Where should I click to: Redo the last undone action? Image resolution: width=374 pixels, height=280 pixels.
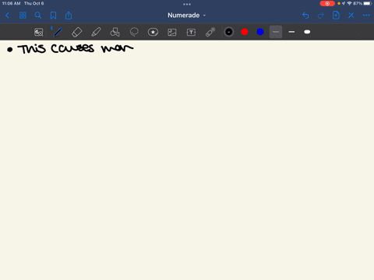tap(321, 16)
